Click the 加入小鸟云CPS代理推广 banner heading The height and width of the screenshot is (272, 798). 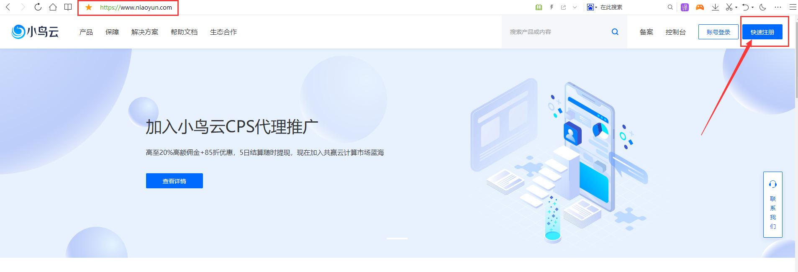pos(232,127)
